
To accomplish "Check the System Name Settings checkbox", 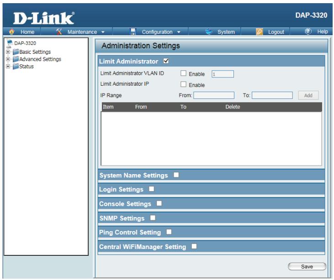I will (x=176, y=175).
